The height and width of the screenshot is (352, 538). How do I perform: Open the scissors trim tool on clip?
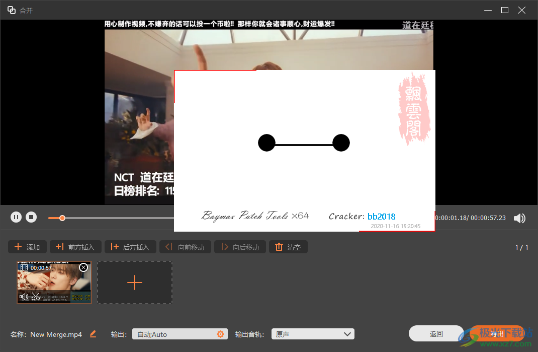36,296
